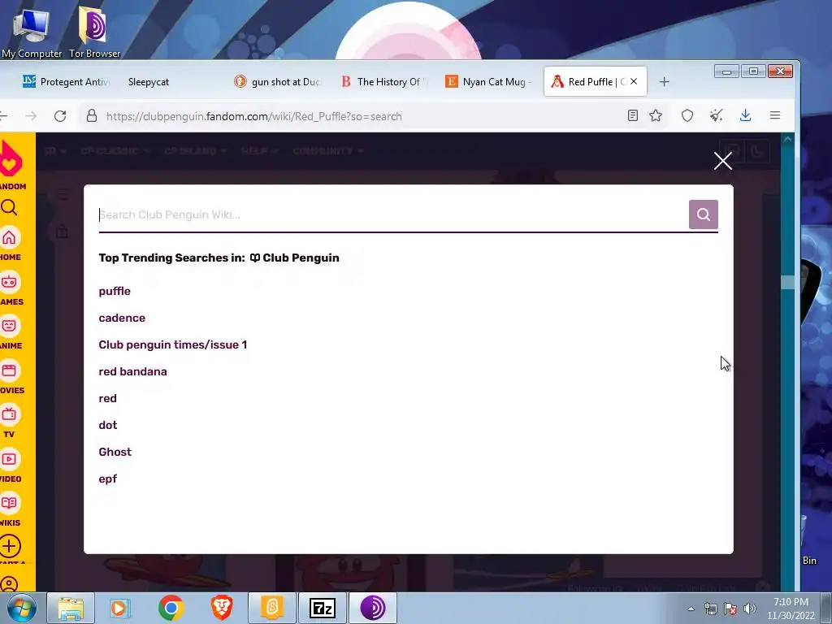832x624 pixels.
Task: Launch Chrome from the taskbar
Action: click(x=171, y=608)
